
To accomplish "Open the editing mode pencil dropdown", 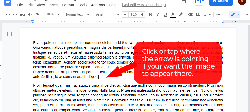I will click(235, 14).
